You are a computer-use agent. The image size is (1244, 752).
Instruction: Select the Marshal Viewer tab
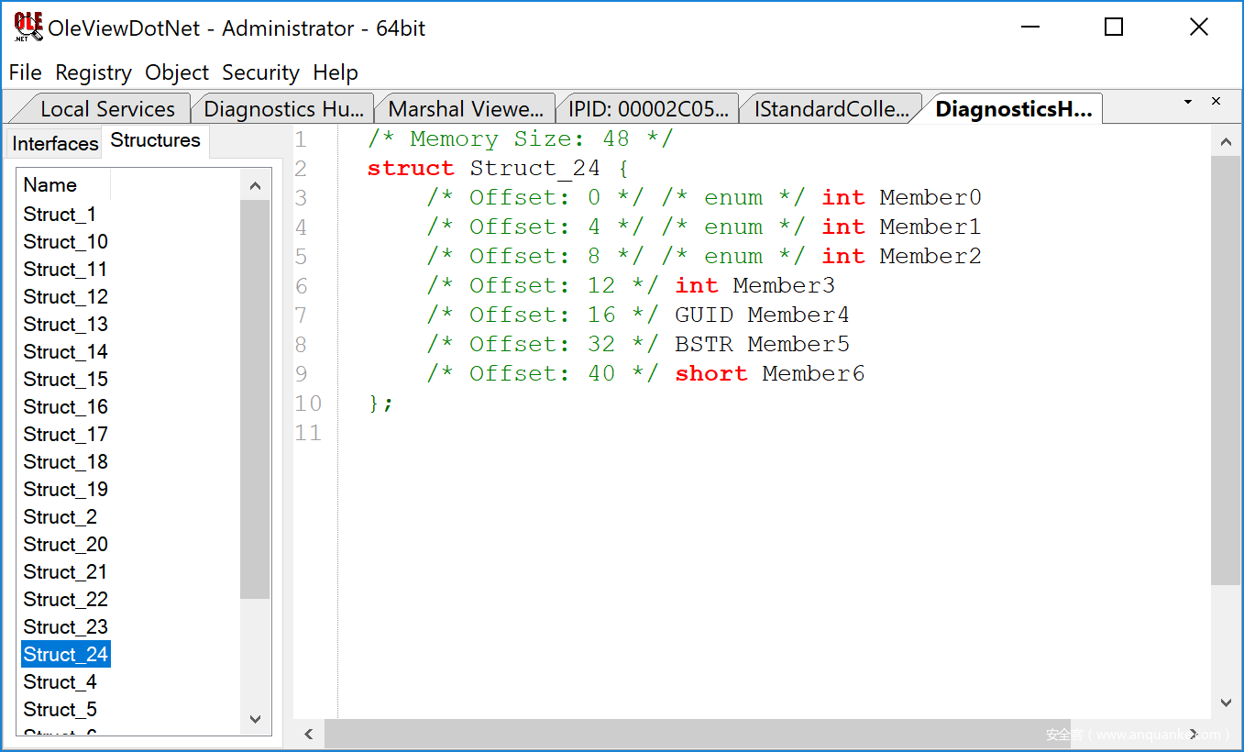pos(465,109)
